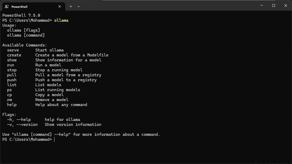Click the create command name in the list
Viewport: 292px width, 164px height.
tap(14, 55)
